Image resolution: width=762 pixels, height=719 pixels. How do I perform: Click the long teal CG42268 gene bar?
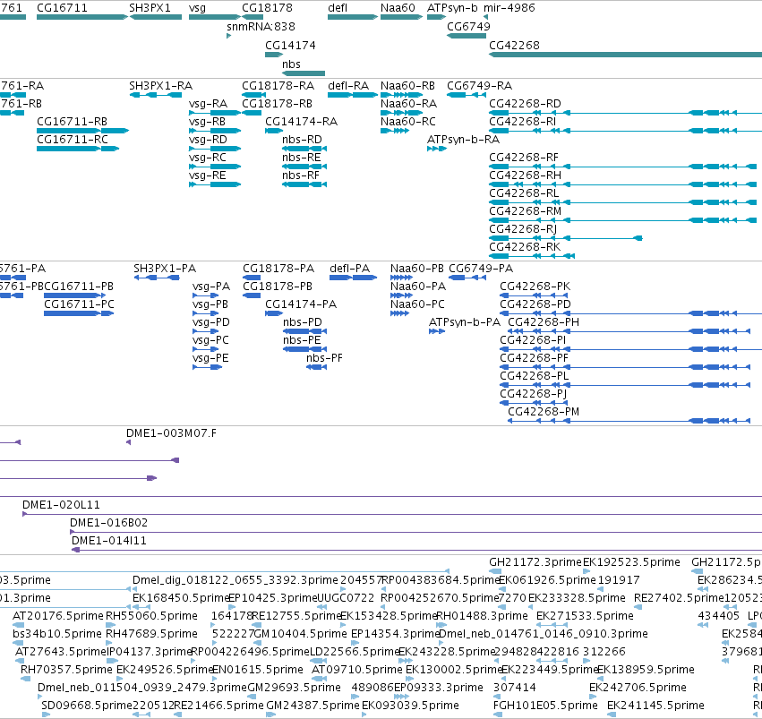pyautogui.click(x=625, y=55)
